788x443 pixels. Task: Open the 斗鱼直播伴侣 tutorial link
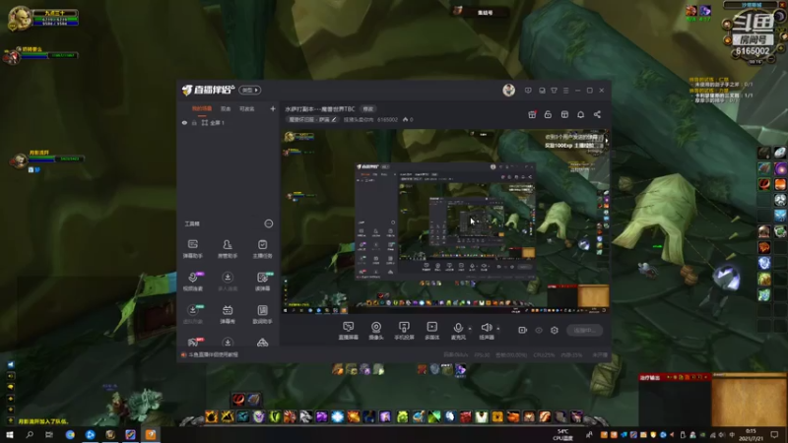[214, 354]
